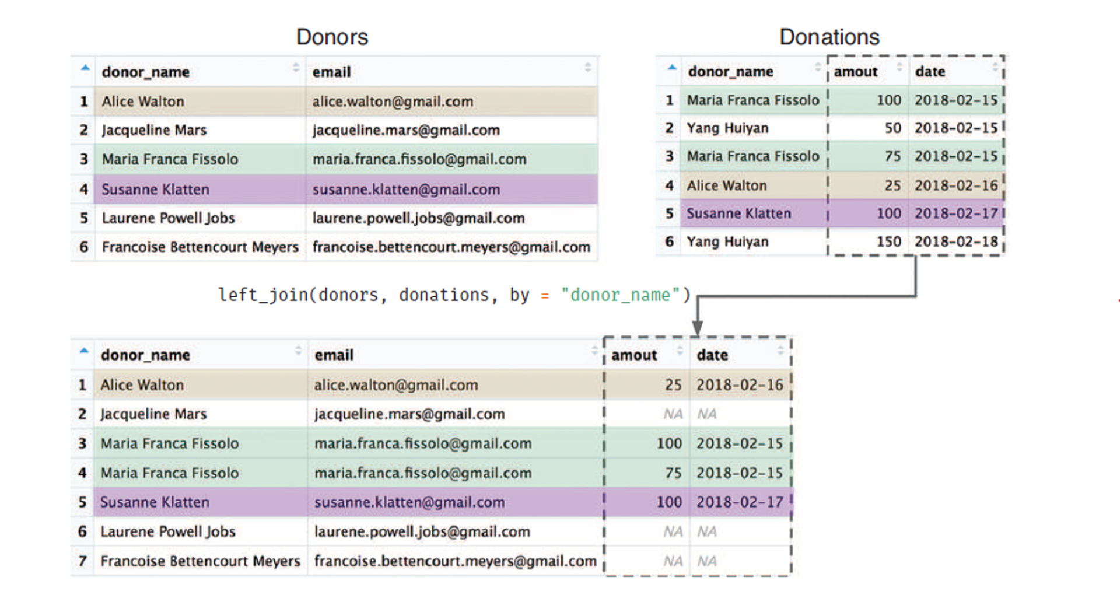Select date column header in Donations table

(x=930, y=71)
